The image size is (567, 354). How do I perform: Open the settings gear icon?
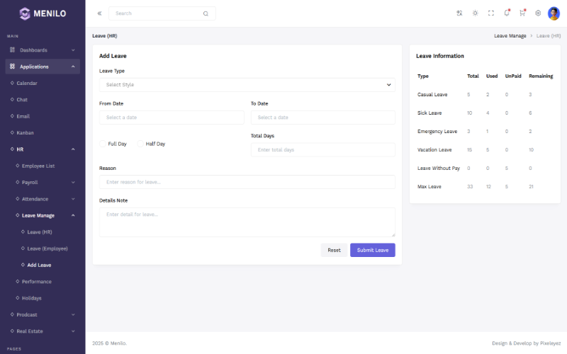[538, 13]
